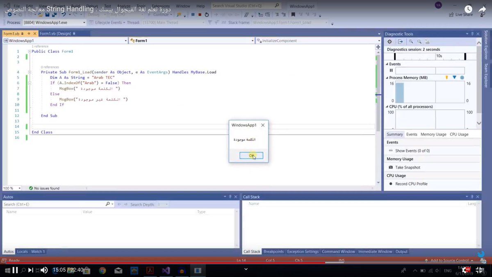
Task: Click the Live Share button
Action: (461, 14)
